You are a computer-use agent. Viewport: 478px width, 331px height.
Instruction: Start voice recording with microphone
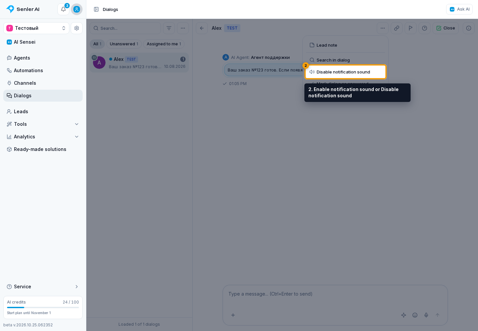point(426,315)
